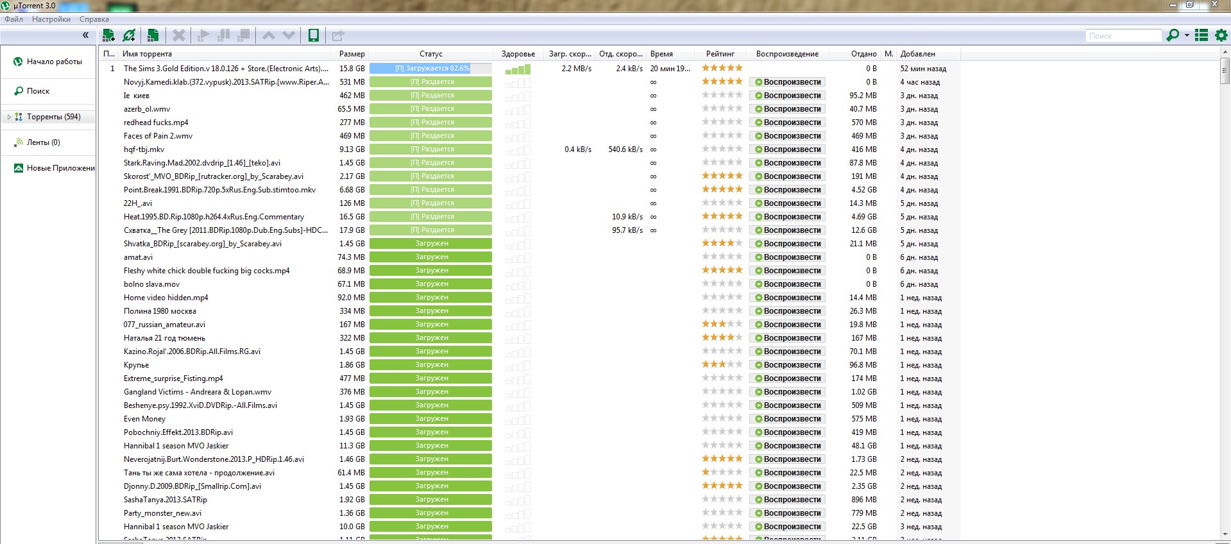The image size is (1231, 544).
Task: Collapse the sidebar with double-chevron icon
Action: coord(85,35)
